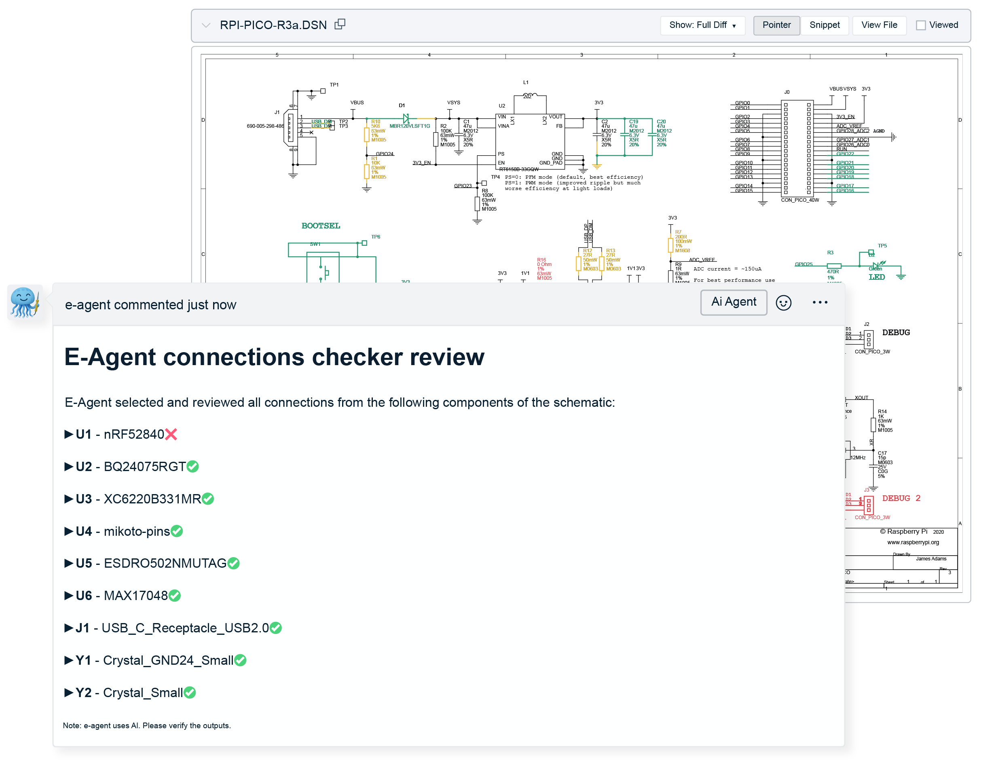Click the D1 MBR120VLSFT1G diode symbol
Viewport: 981px width, 765px height.
click(406, 118)
